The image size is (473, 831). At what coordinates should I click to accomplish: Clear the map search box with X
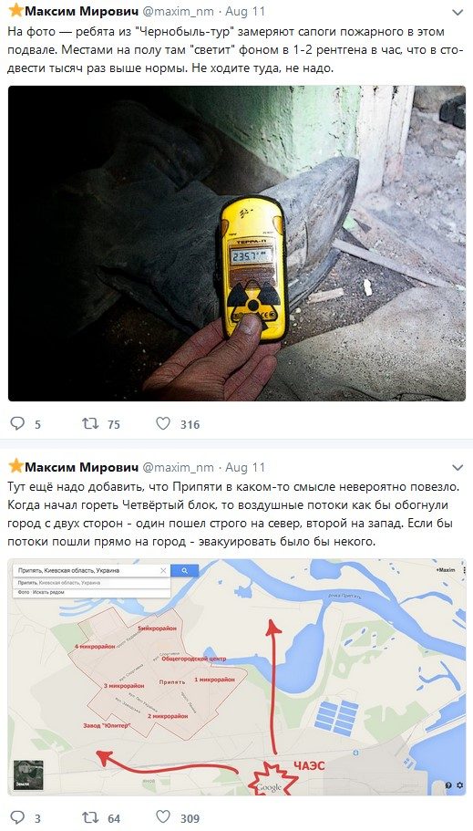(163, 571)
